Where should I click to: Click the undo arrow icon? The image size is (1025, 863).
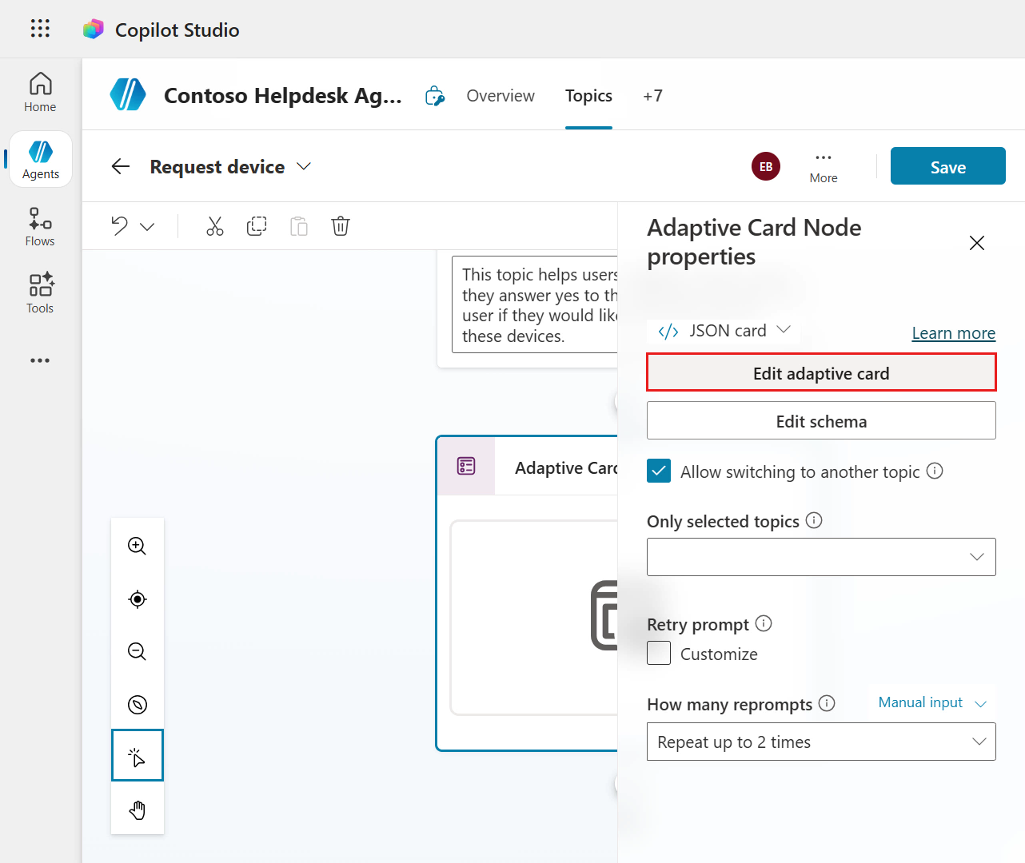point(120,226)
